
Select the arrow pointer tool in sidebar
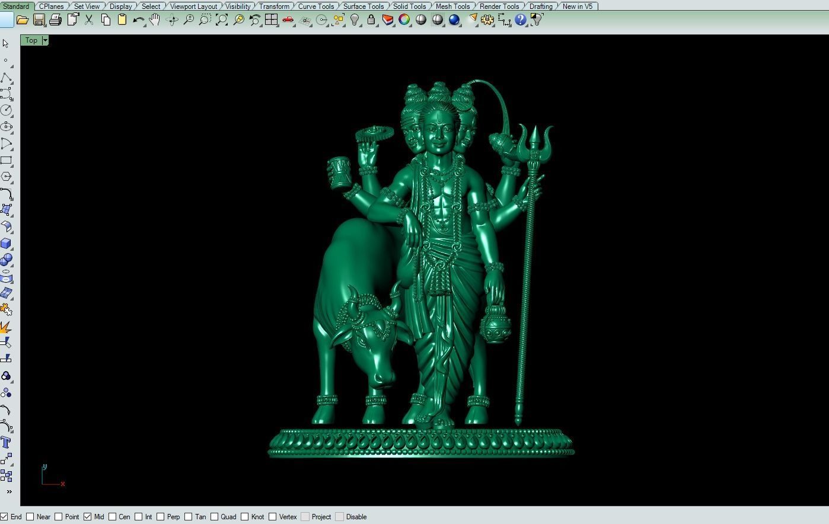6,43
